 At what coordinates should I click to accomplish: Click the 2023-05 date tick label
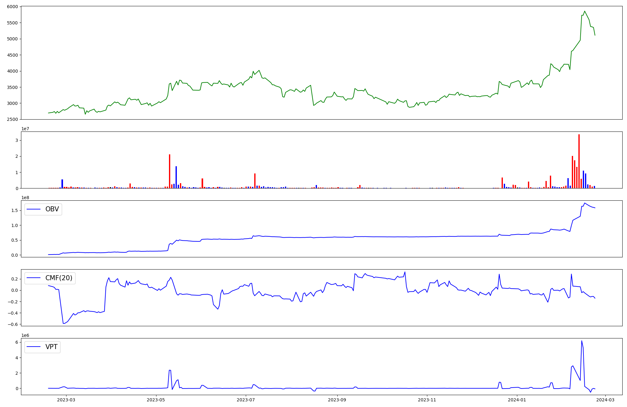point(156,400)
